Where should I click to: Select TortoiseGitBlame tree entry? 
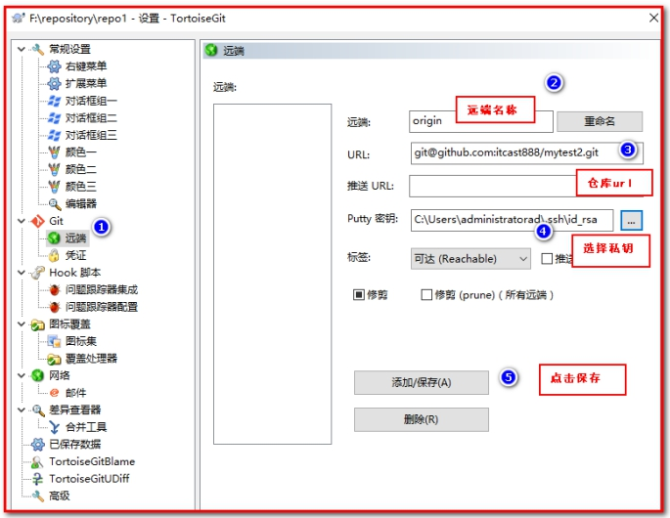point(92,461)
